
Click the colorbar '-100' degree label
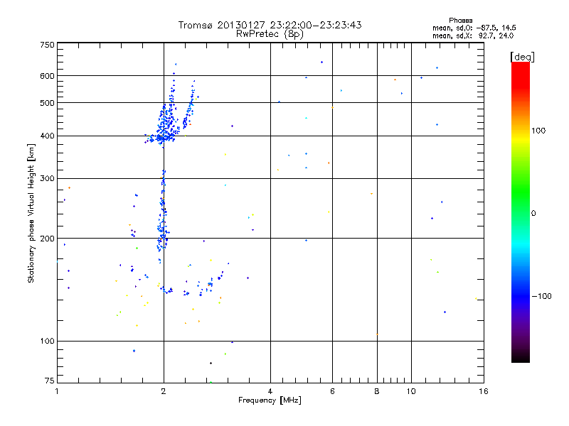541,296
